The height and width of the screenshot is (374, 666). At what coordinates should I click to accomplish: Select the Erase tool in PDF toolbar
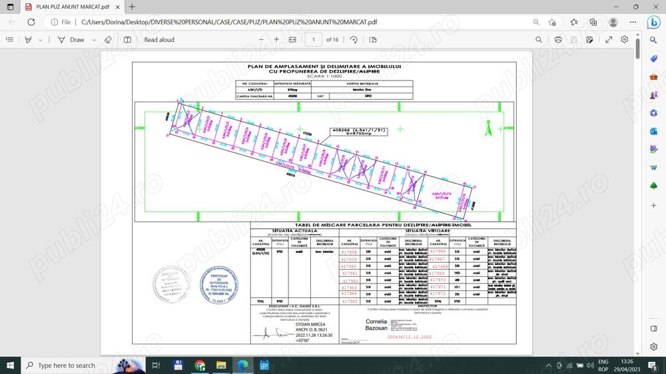(108, 40)
